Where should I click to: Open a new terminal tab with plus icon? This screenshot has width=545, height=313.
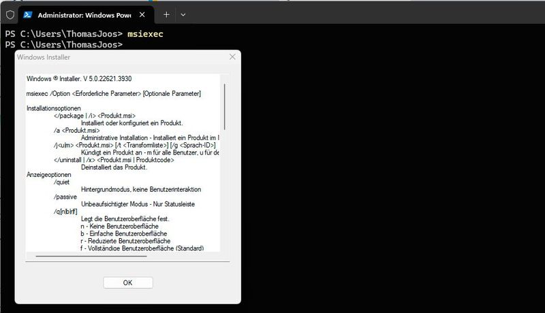pos(166,14)
